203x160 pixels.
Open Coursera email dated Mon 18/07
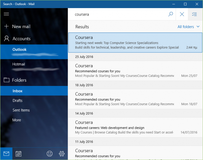pos(135,99)
